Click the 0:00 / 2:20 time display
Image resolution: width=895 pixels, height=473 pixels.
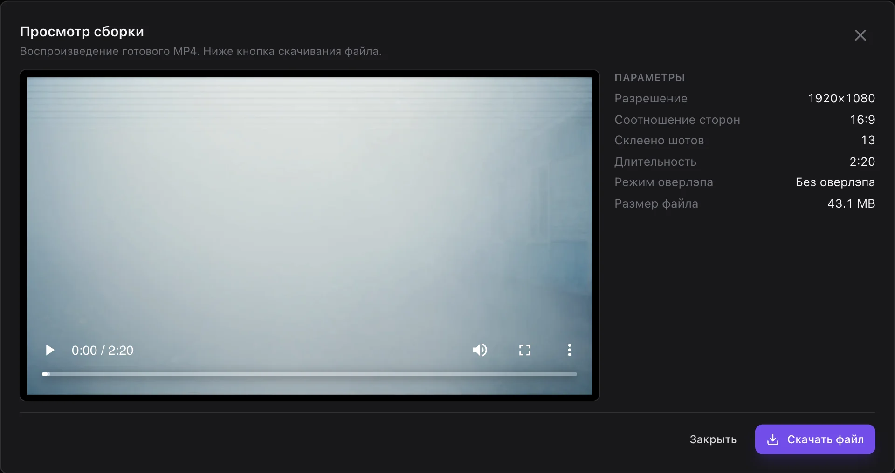click(x=103, y=350)
